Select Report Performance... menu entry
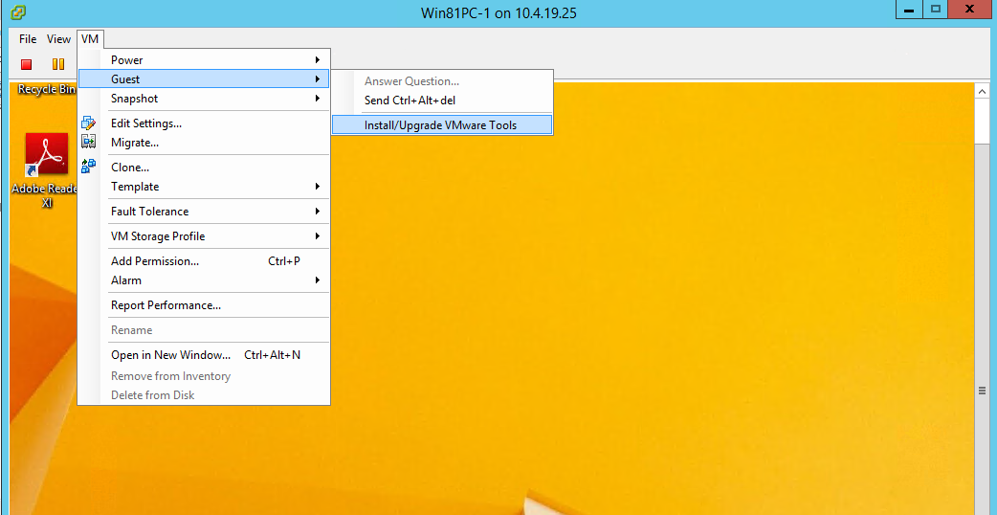Viewport: 997px width, 515px height. 204,305
